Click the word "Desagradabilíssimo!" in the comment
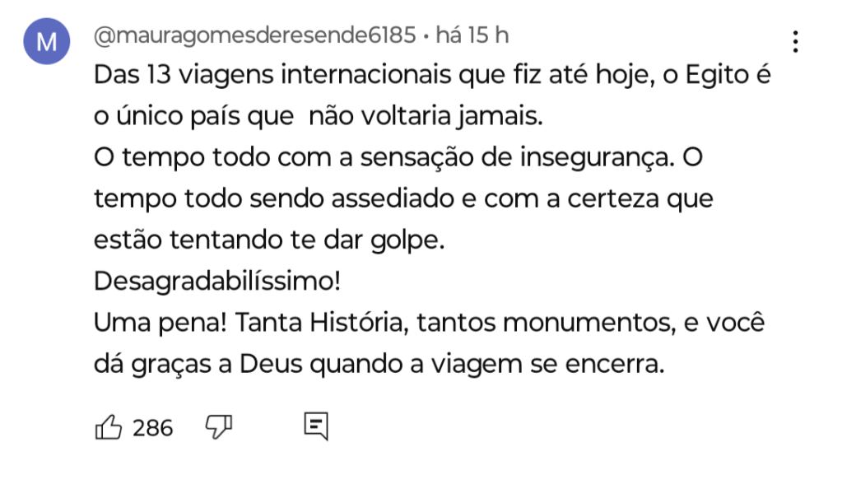This screenshot has height=489, width=842. pyautogui.click(x=217, y=281)
